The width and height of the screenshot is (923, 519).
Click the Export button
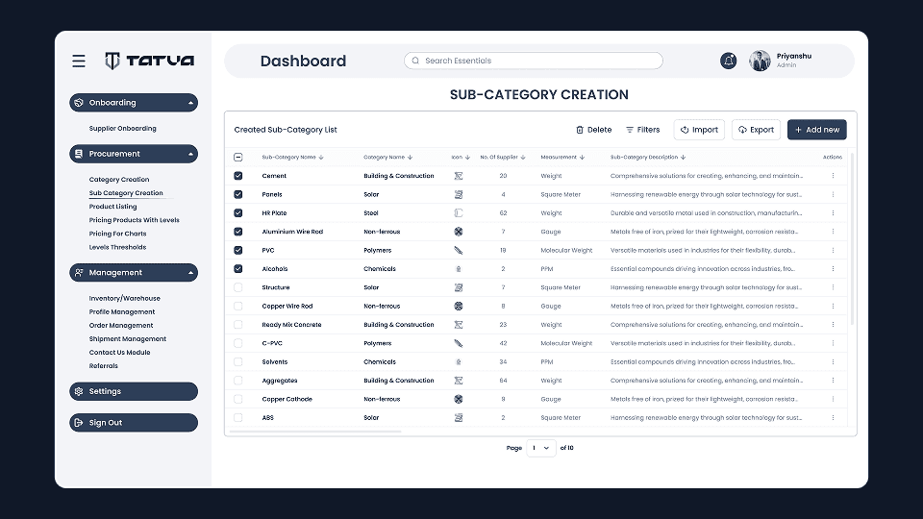(756, 130)
